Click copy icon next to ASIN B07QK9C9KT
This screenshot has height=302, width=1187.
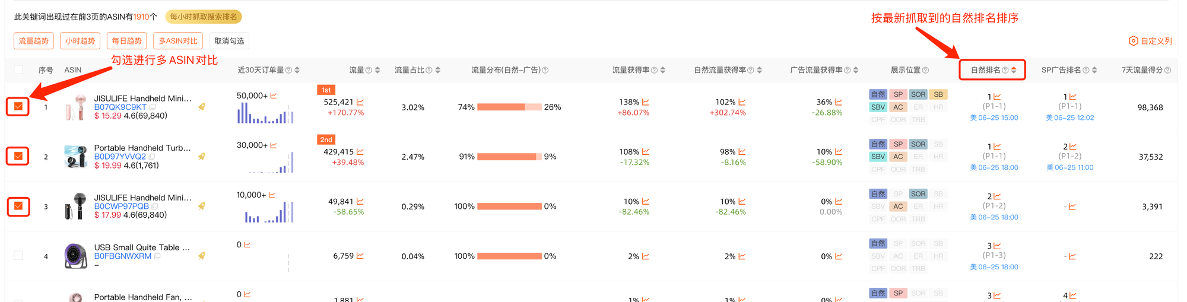(x=153, y=107)
